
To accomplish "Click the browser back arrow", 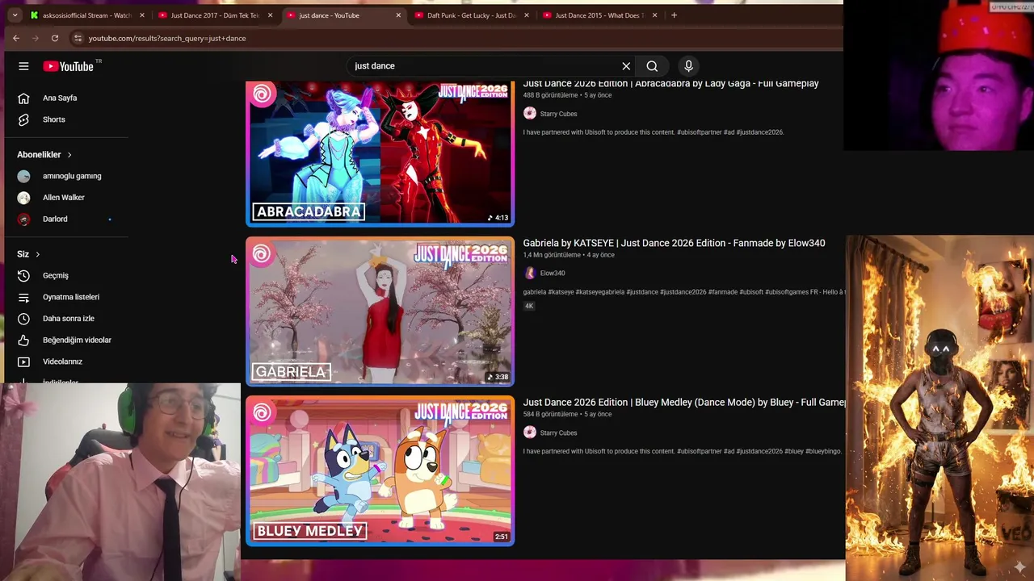I will [16, 38].
